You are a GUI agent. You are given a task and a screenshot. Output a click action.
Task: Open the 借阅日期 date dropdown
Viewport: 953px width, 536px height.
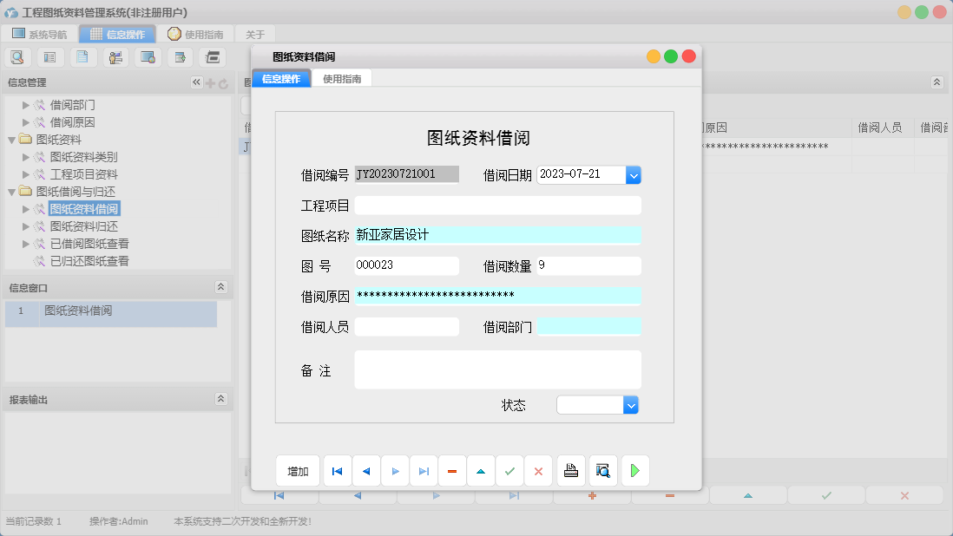coord(633,174)
